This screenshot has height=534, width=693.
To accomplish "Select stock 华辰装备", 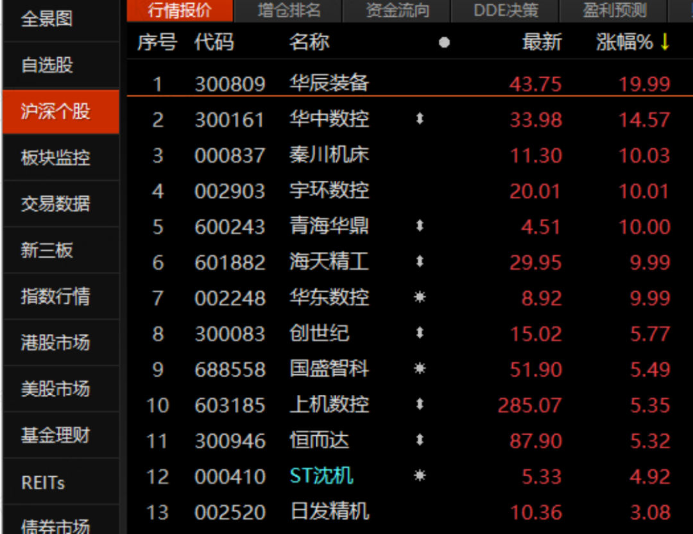I will pos(329,83).
